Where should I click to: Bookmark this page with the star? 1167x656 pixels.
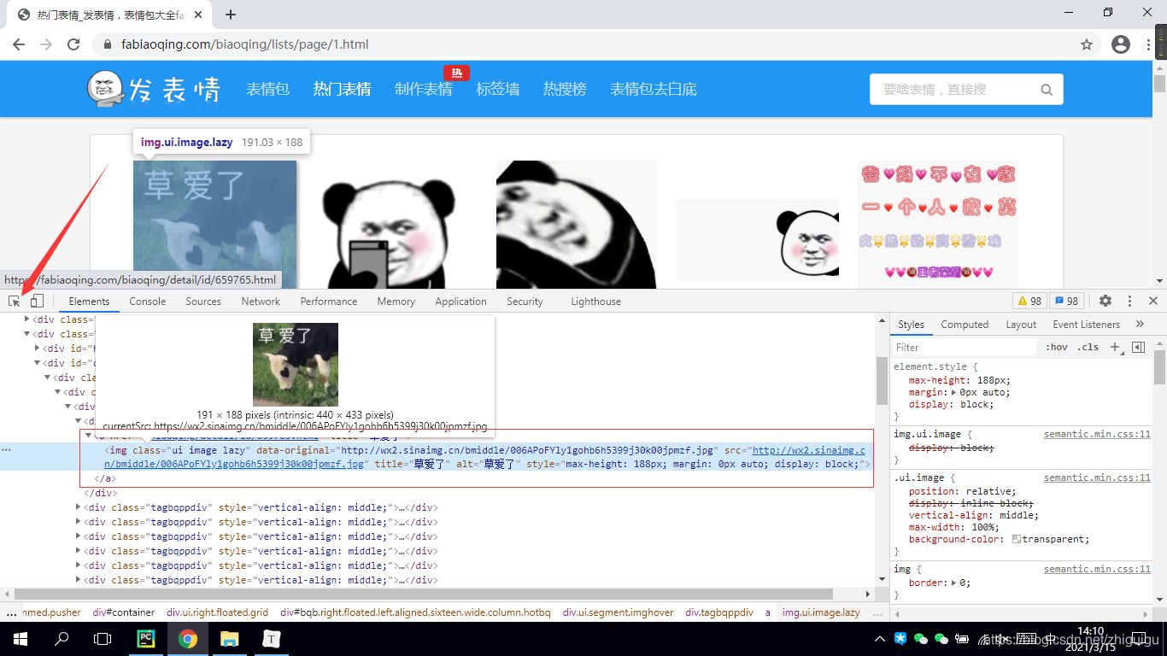click(x=1087, y=44)
